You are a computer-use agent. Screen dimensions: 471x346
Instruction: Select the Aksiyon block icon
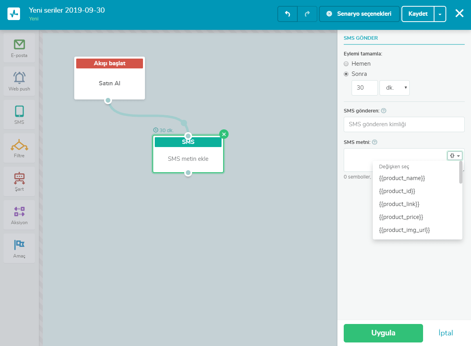coord(19,211)
